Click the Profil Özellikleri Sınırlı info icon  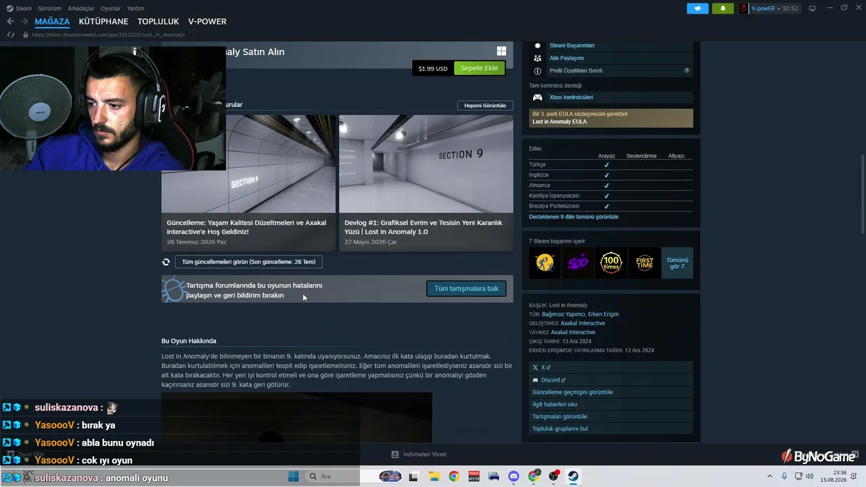[538, 71]
